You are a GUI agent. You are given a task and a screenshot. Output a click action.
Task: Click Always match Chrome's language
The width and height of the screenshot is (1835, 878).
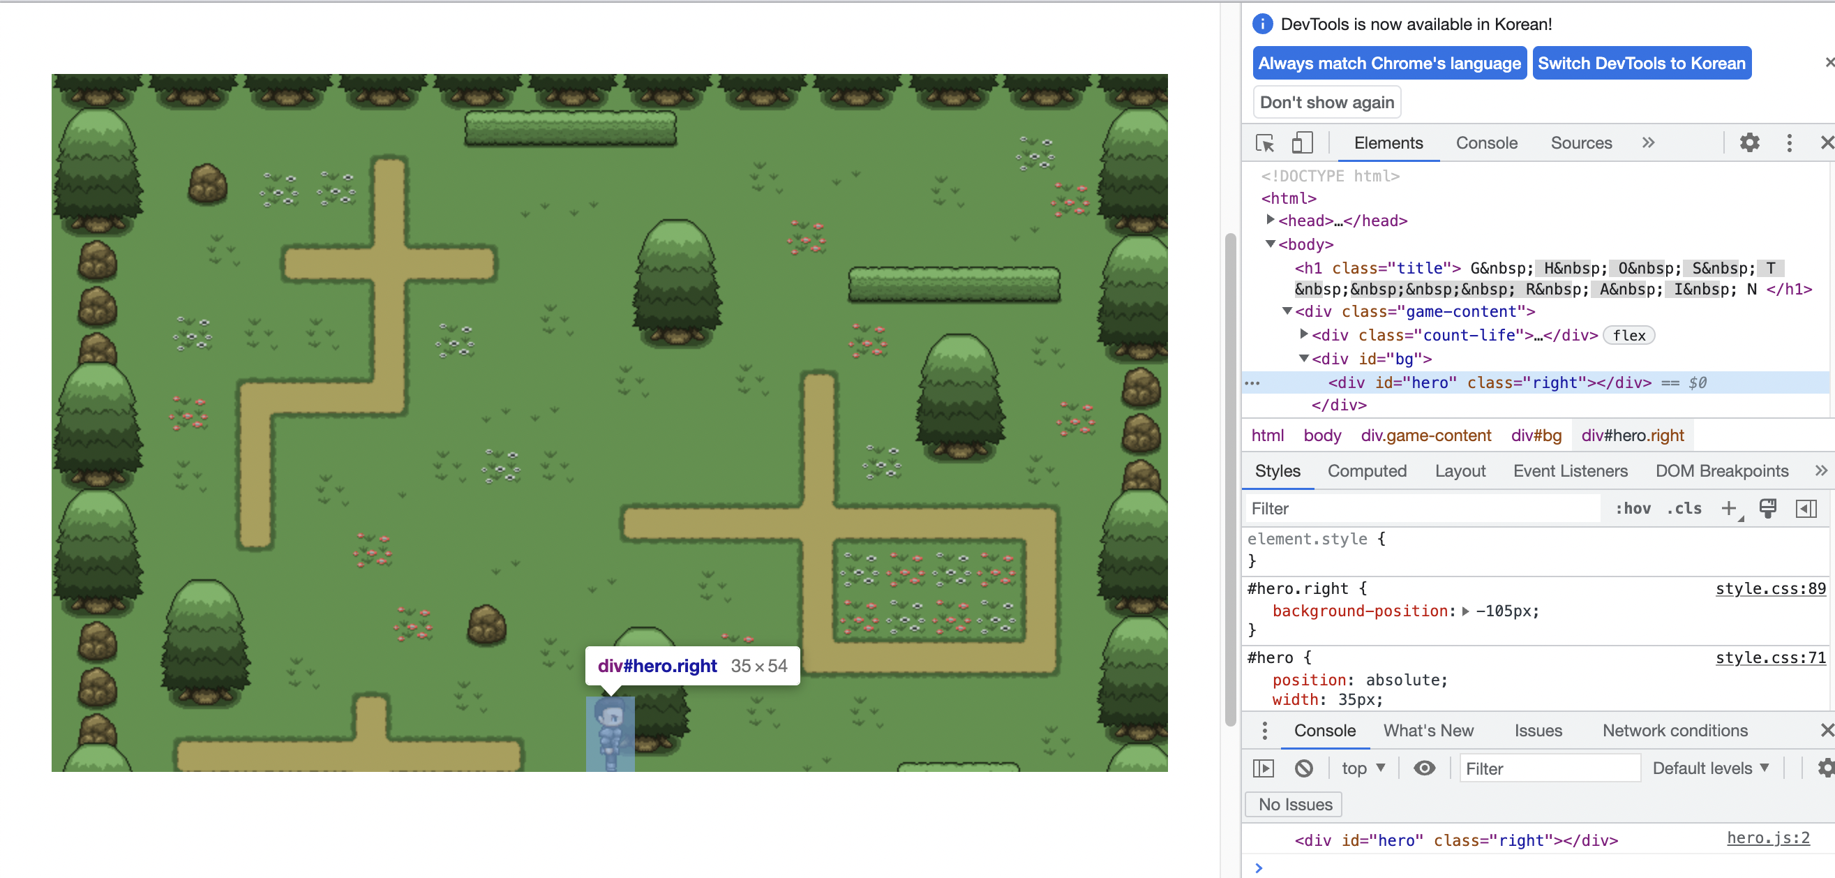[x=1389, y=64]
